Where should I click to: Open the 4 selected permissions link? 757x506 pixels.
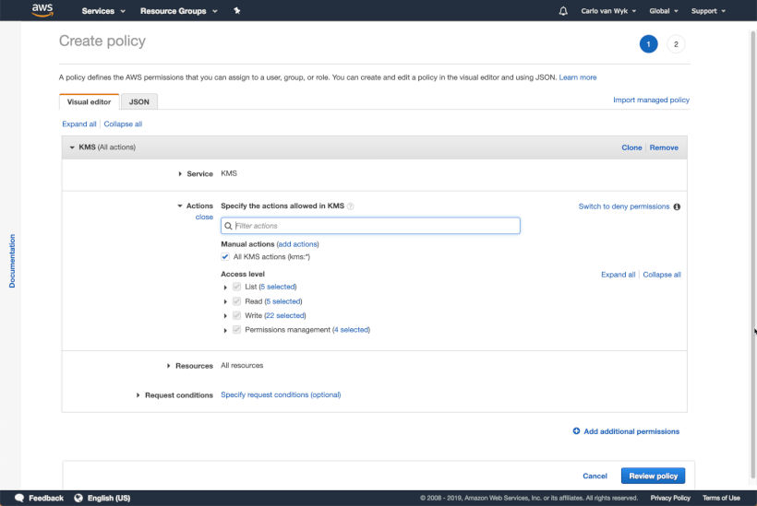351,330
